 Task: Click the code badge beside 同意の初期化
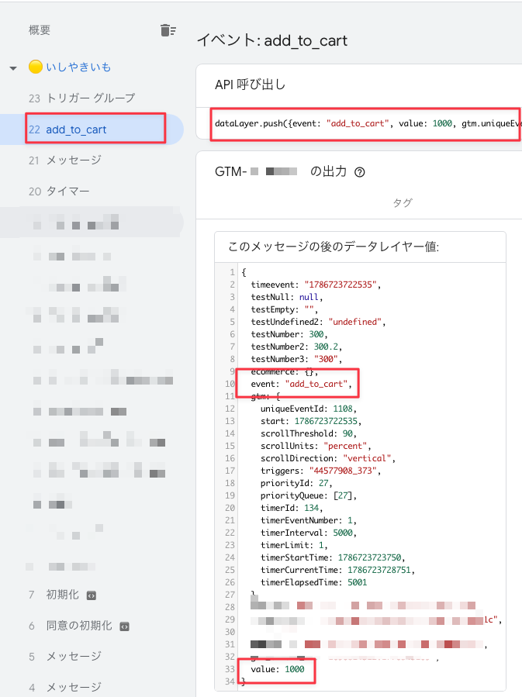coord(125,626)
